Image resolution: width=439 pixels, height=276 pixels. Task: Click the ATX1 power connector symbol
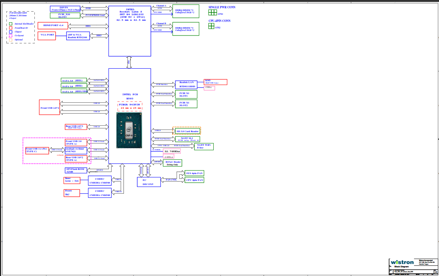point(213,12)
